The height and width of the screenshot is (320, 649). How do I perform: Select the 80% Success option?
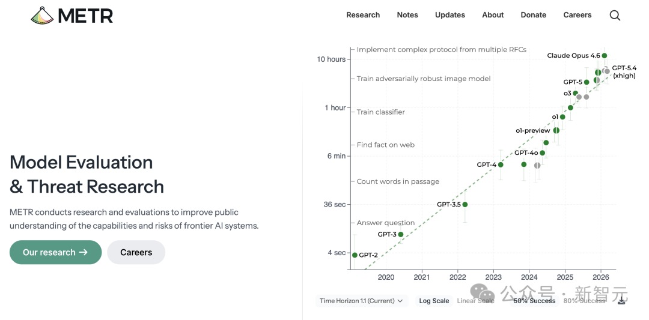[x=584, y=301]
